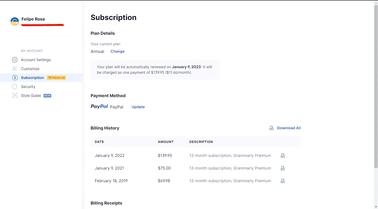Click the Security shield icon
The height and width of the screenshot is (209, 378).
click(x=15, y=87)
